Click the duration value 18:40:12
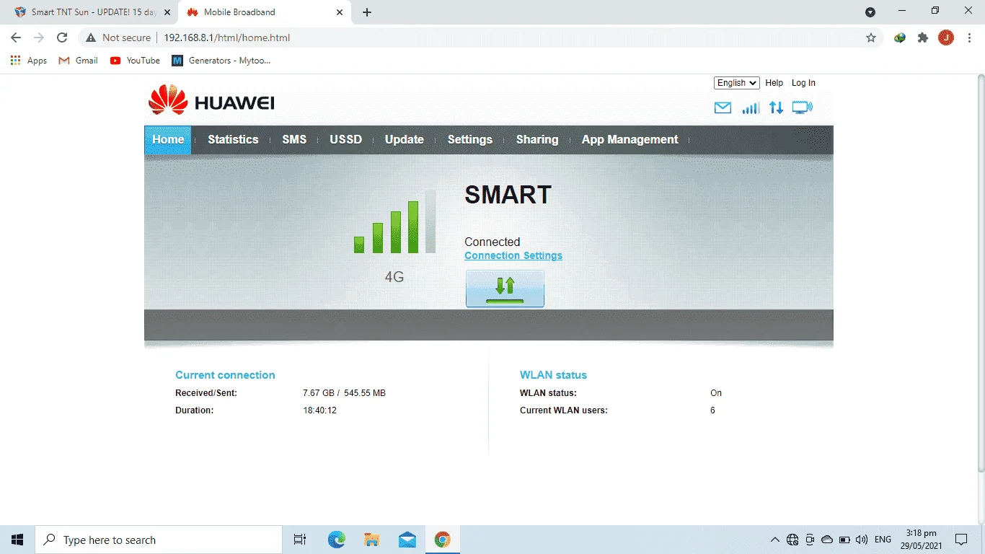 click(x=319, y=410)
